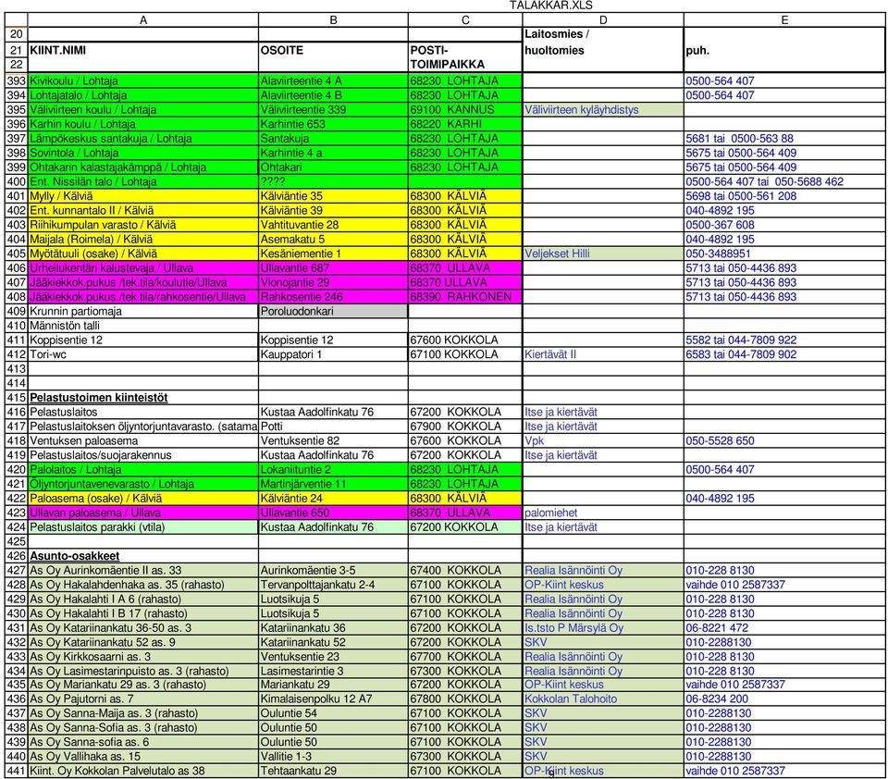Select the ???? address cell
Image resolution: width=888 pixels, height=779 pixels.
333,182
